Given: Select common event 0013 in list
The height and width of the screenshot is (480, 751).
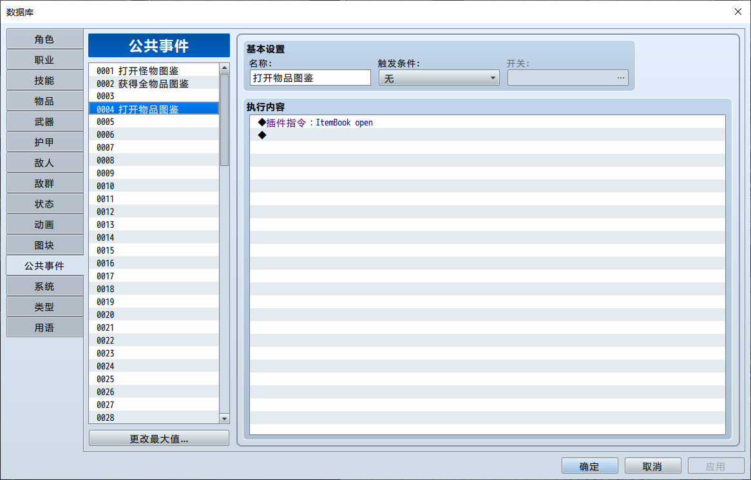Looking at the screenshot, I should pos(154,225).
